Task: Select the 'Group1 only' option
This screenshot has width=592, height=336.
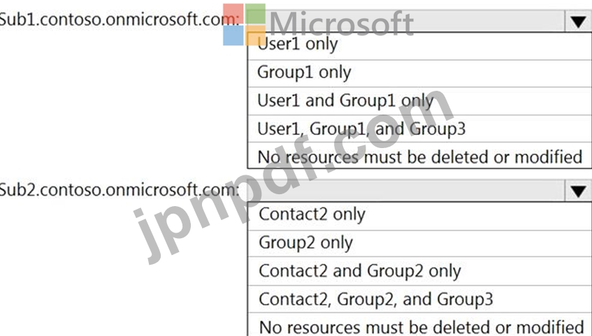Action: pos(419,73)
